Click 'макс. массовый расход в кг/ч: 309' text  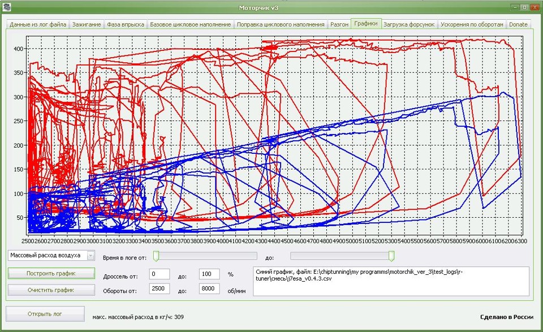138,317
